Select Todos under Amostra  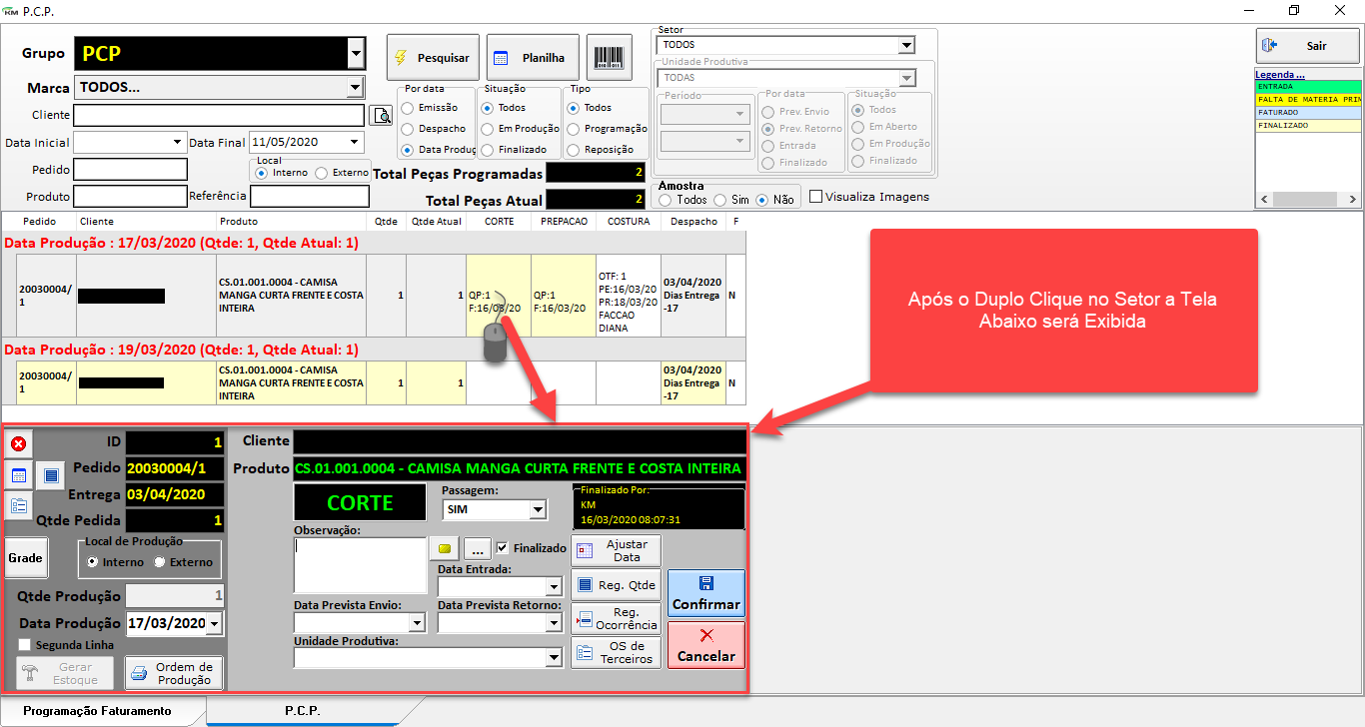[666, 200]
